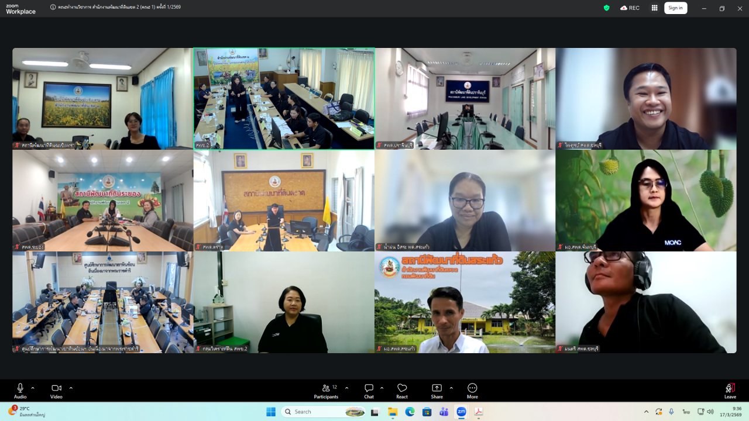Open the Zoom apps grid icon

(x=654, y=8)
